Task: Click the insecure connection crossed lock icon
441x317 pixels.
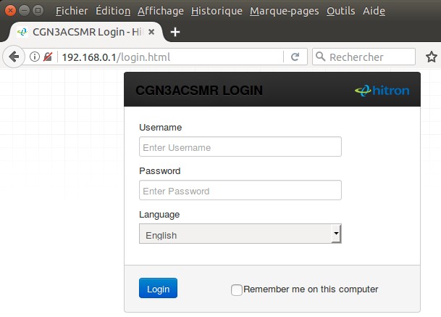Action: click(48, 57)
